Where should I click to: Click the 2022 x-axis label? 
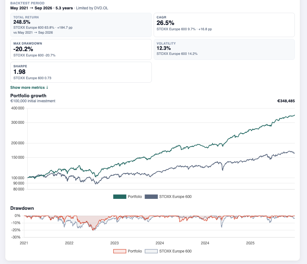click(x=69, y=243)
